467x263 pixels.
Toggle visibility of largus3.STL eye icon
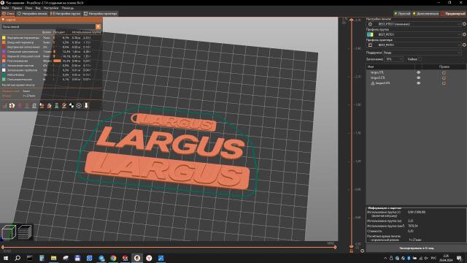pos(418,83)
